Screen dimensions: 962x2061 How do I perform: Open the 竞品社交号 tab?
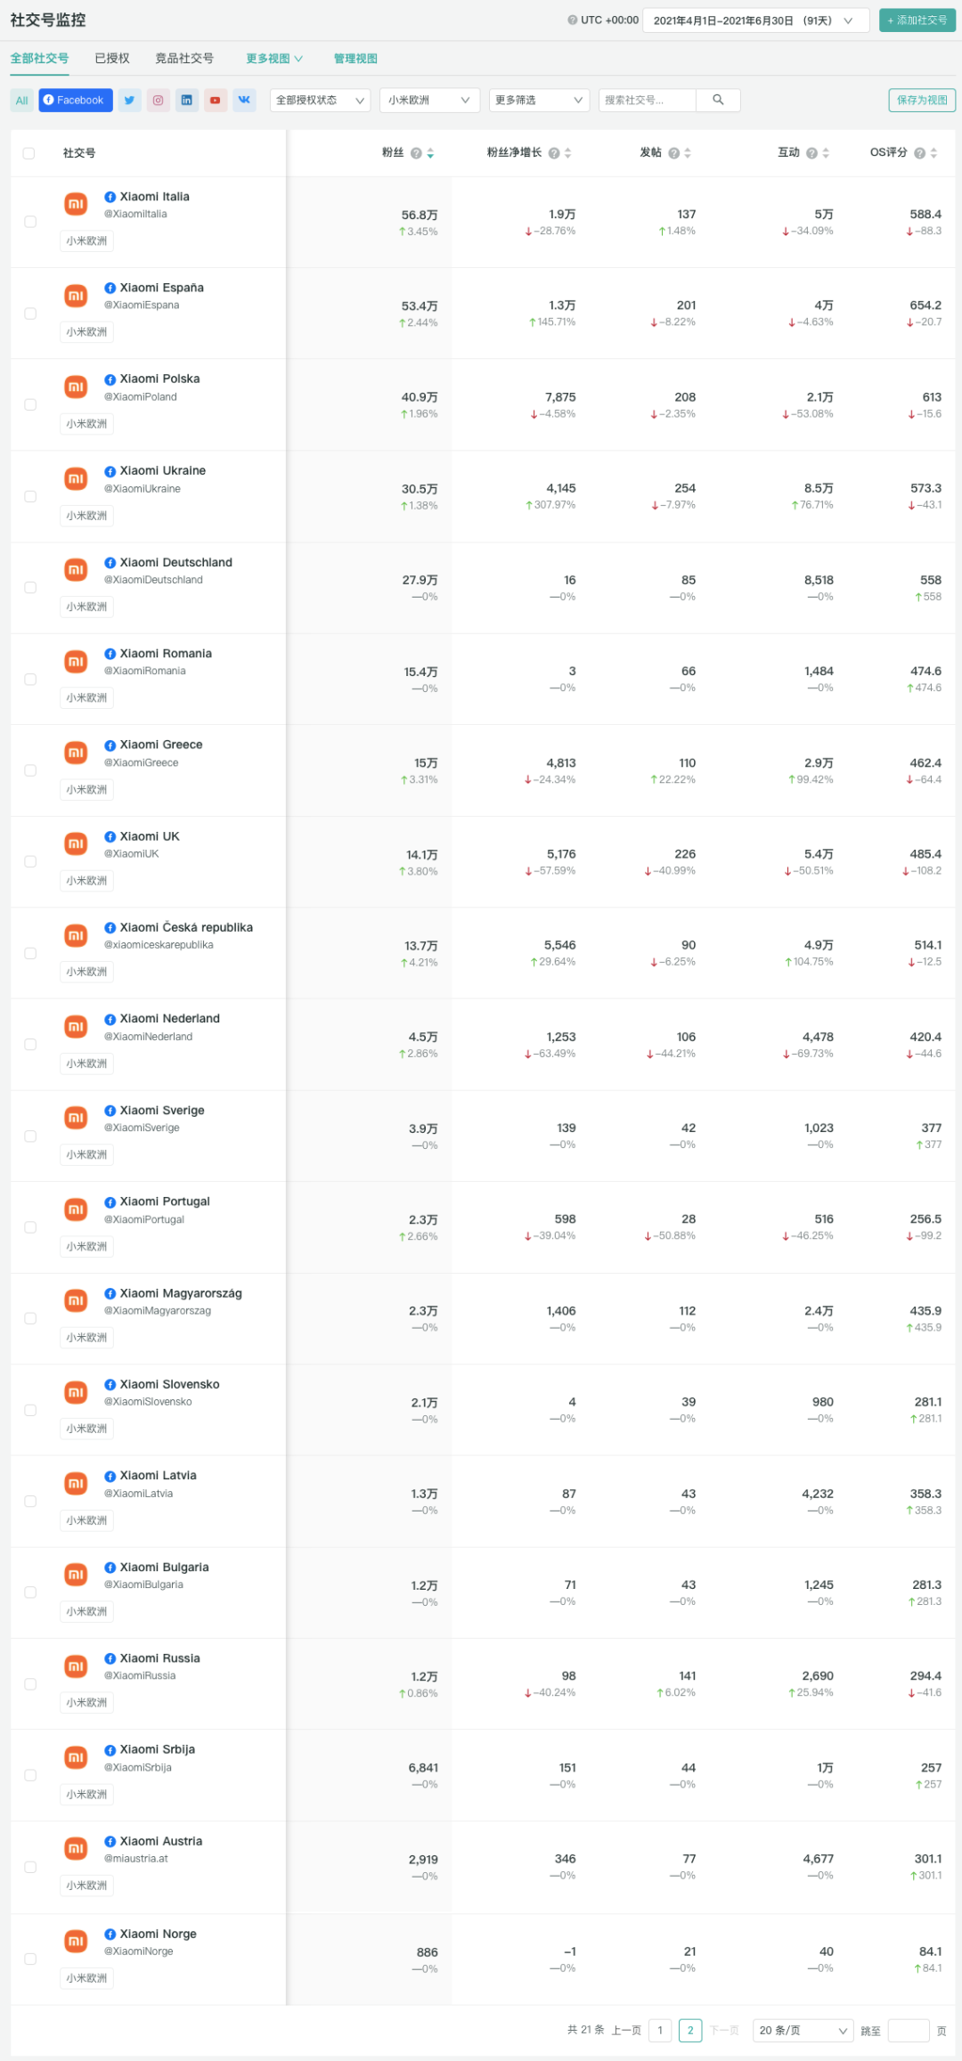pyautogui.click(x=184, y=59)
